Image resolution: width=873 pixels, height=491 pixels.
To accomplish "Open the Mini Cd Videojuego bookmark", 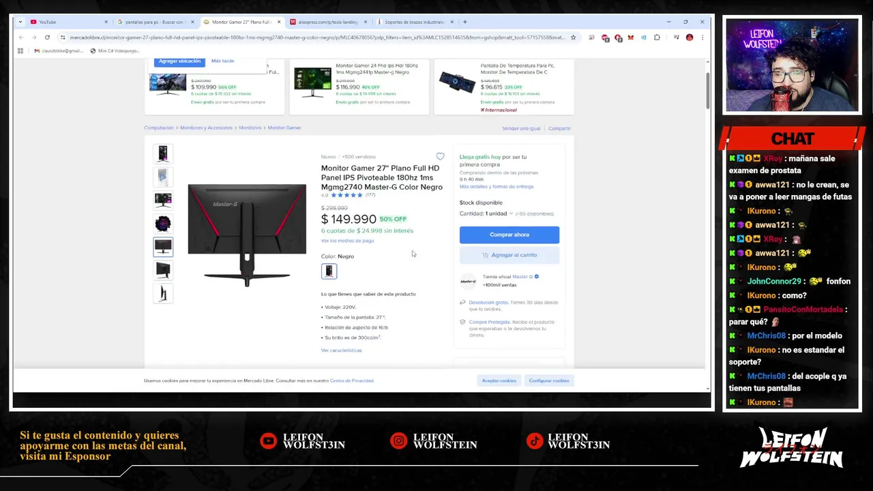I will pos(115,50).
